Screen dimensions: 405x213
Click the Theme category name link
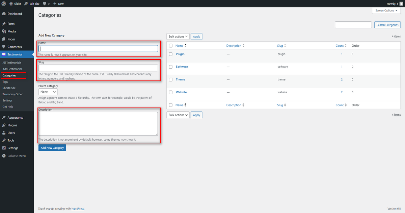pos(181,79)
